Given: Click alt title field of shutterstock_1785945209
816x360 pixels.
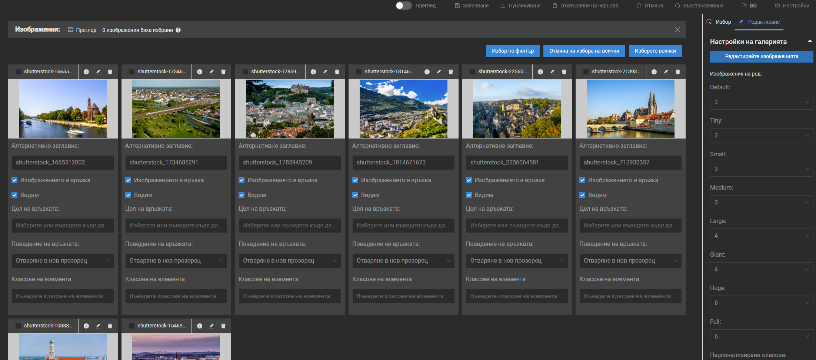Looking at the screenshot, I should point(289,163).
